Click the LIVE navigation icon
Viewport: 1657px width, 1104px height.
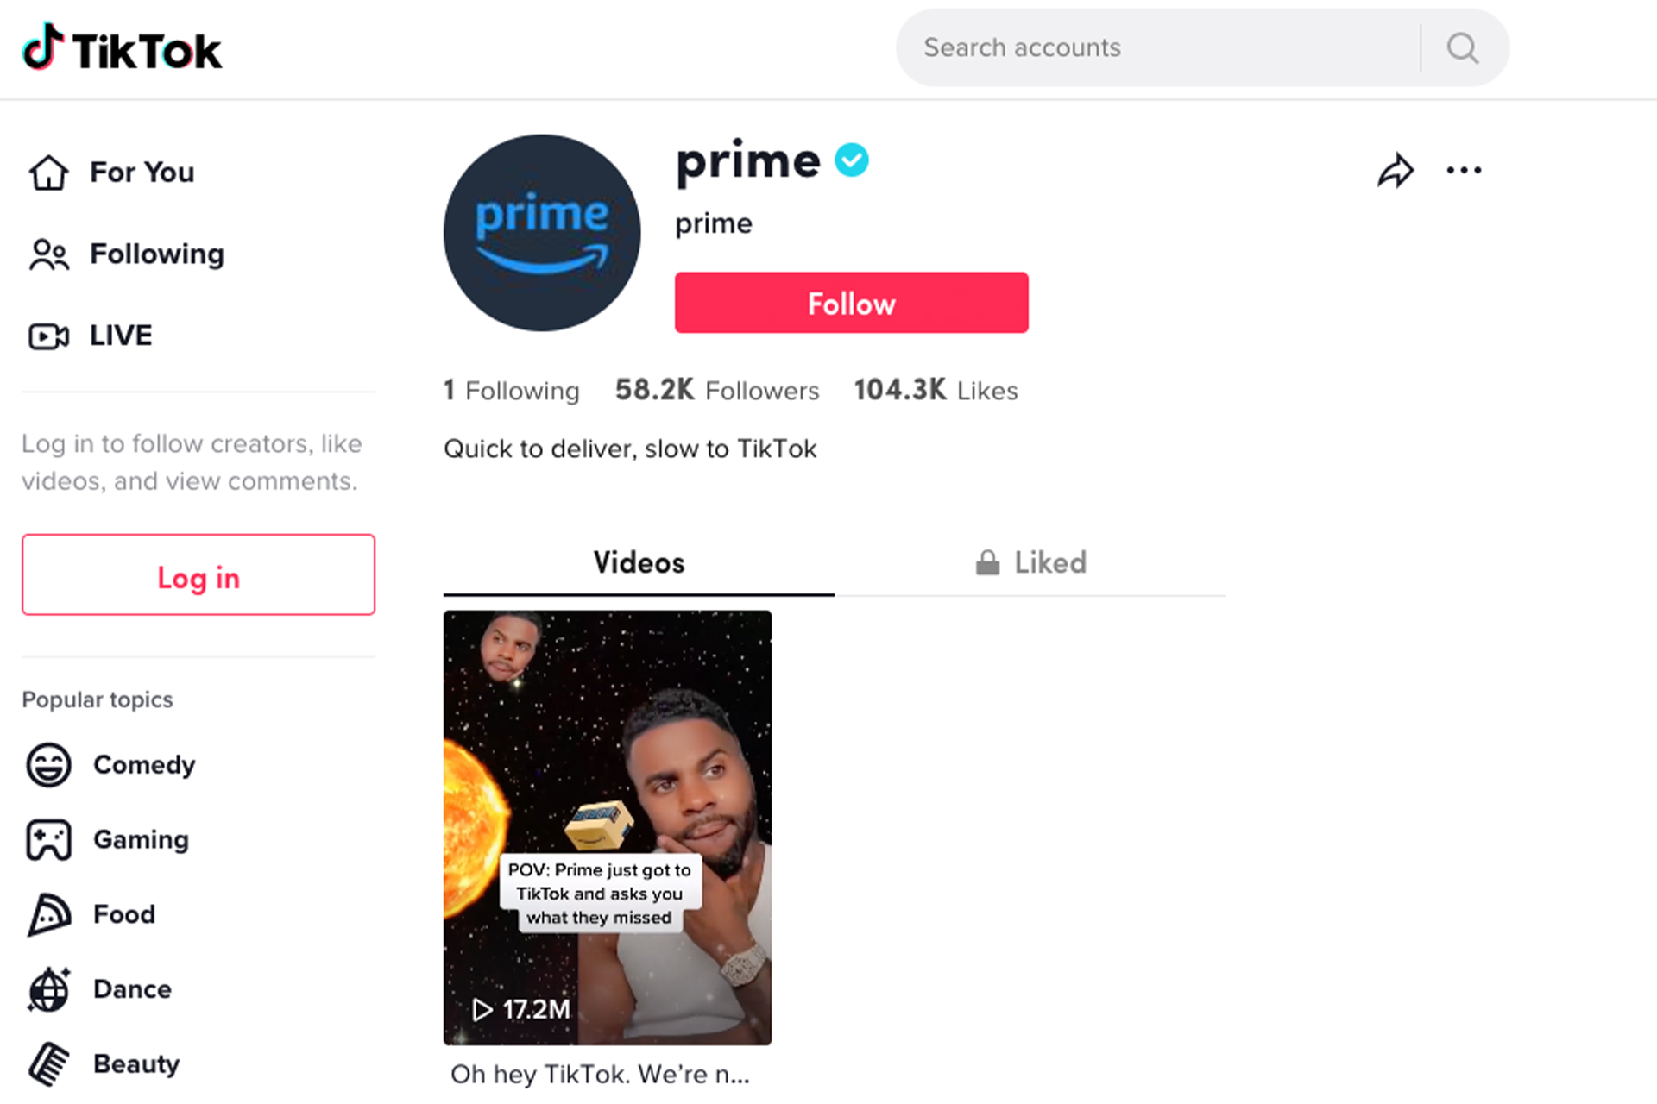(49, 336)
